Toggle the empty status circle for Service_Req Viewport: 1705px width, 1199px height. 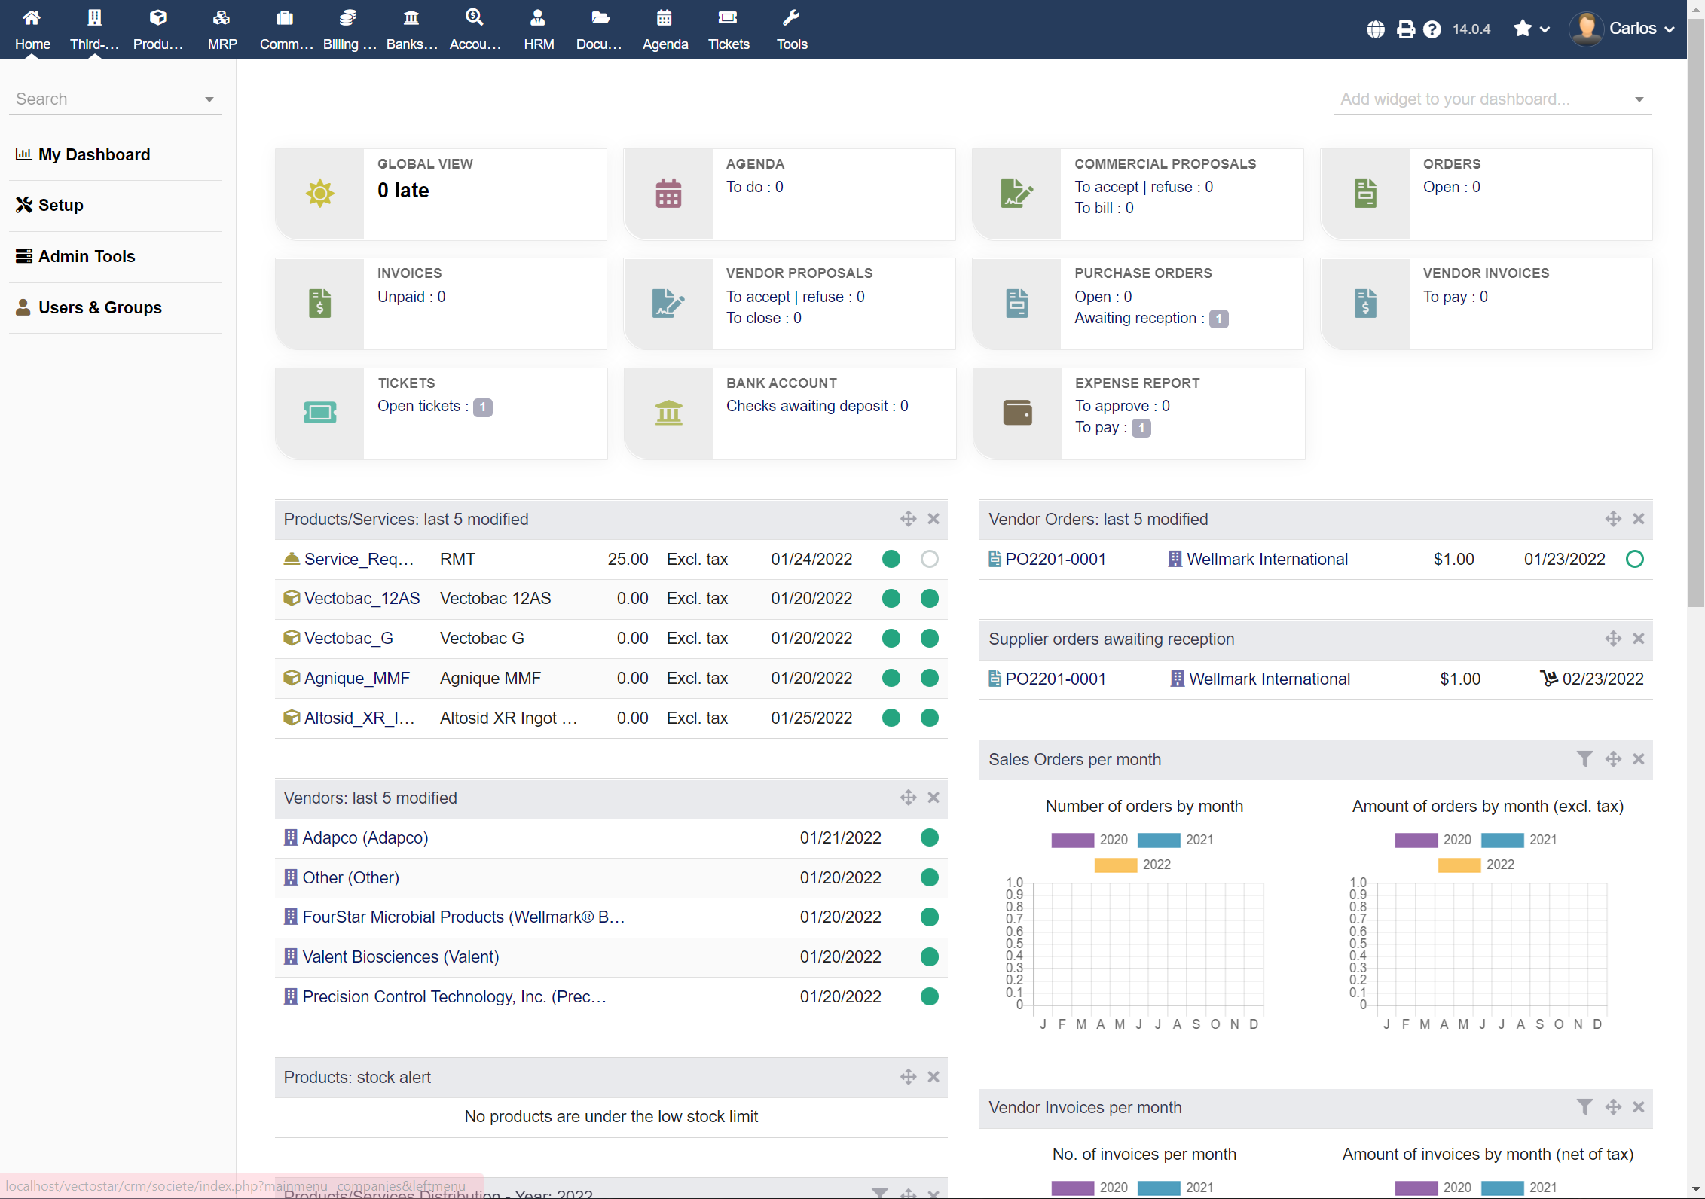(929, 559)
